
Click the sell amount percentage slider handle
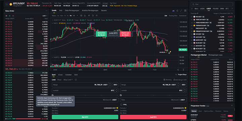click(x=121, y=95)
